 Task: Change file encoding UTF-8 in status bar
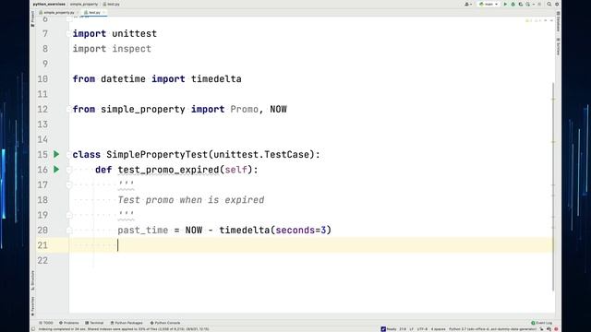tap(422, 329)
